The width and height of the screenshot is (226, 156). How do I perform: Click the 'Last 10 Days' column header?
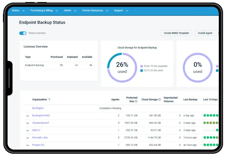[x=210, y=99]
